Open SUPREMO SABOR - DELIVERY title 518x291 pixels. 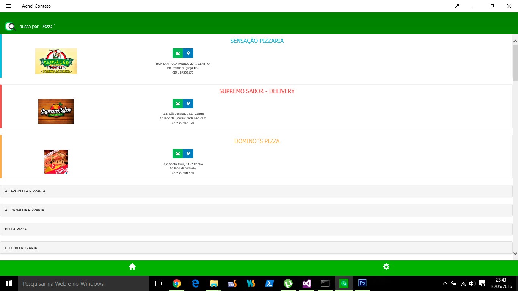click(257, 91)
